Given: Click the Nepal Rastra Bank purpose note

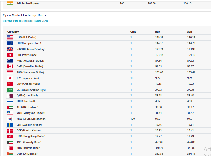Looking at the screenshot, I should tap(26, 21).
